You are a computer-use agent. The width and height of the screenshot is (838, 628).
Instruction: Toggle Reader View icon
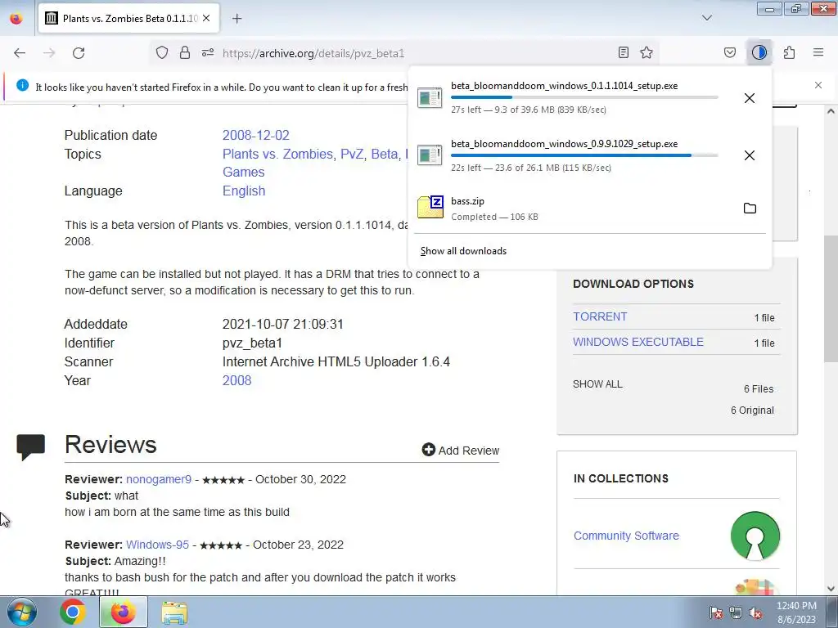coord(623,52)
